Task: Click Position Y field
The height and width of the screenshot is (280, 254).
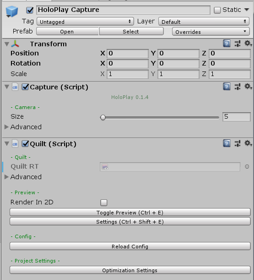Action: (x=178, y=54)
